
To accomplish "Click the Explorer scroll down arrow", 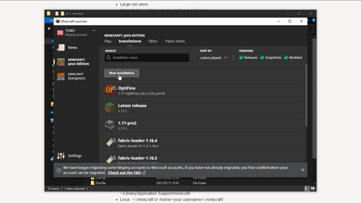I will pos(314,183).
